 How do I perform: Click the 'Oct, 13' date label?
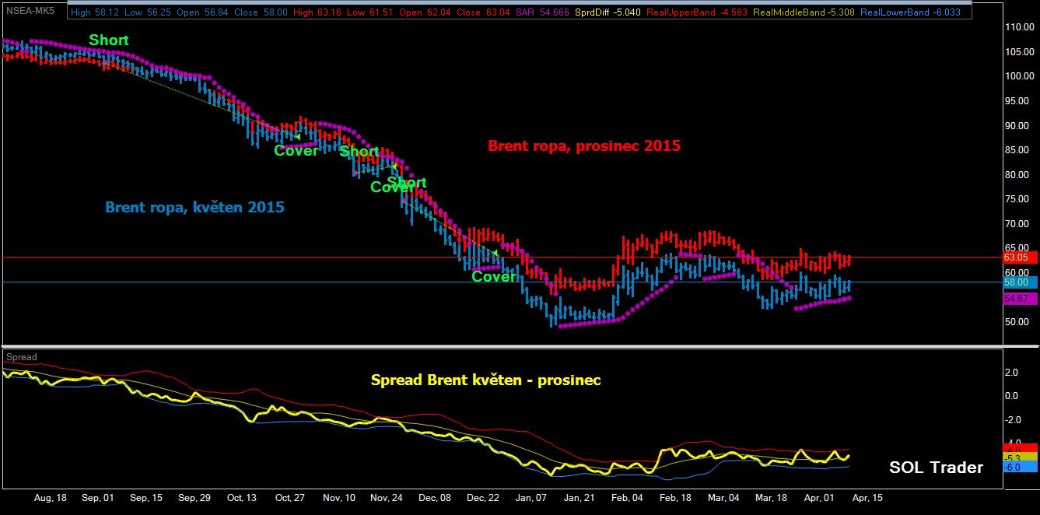[x=241, y=497]
